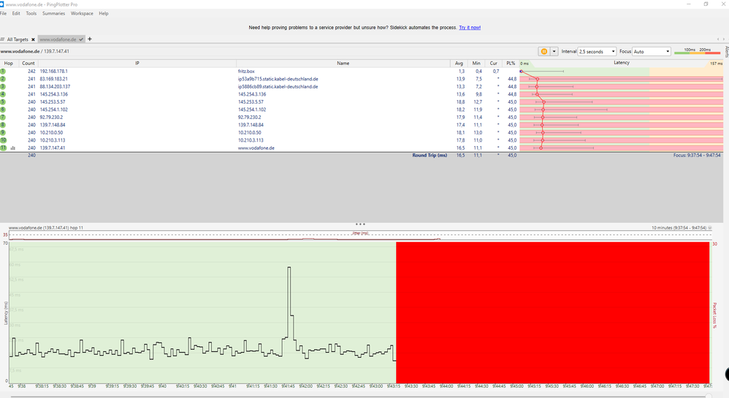Expand the Focus Auto dropdown
Image resolution: width=729 pixels, height=398 pixels.
coord(652,52)
